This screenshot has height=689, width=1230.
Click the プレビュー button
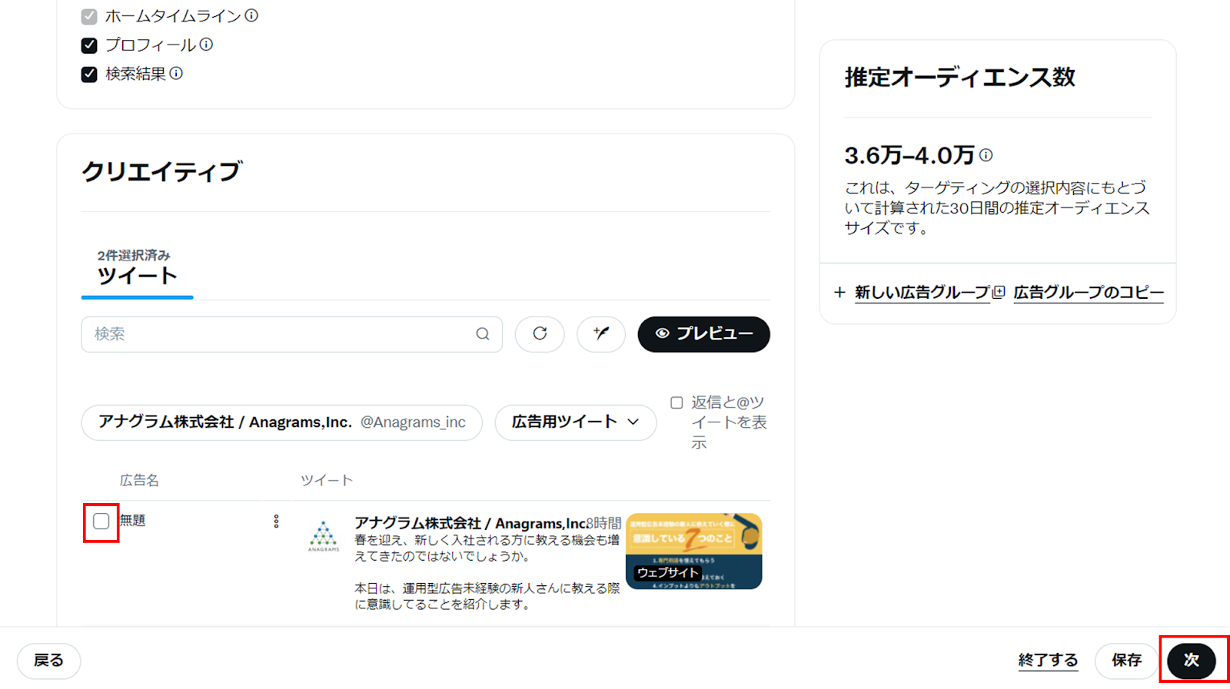click(703, 334)
